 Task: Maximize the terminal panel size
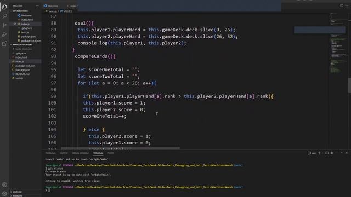[x=342, y=153]
